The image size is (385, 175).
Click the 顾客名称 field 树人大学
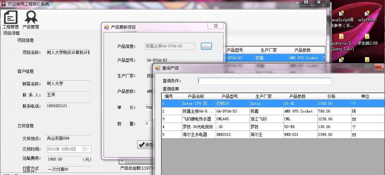pos(68,83)
